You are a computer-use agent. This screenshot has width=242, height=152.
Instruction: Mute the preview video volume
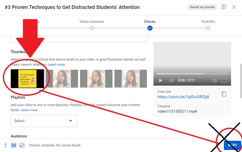pyautogui.click(x=171, y=80)
